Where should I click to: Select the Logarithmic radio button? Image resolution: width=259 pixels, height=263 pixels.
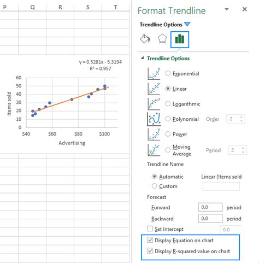tap(168, 104)
